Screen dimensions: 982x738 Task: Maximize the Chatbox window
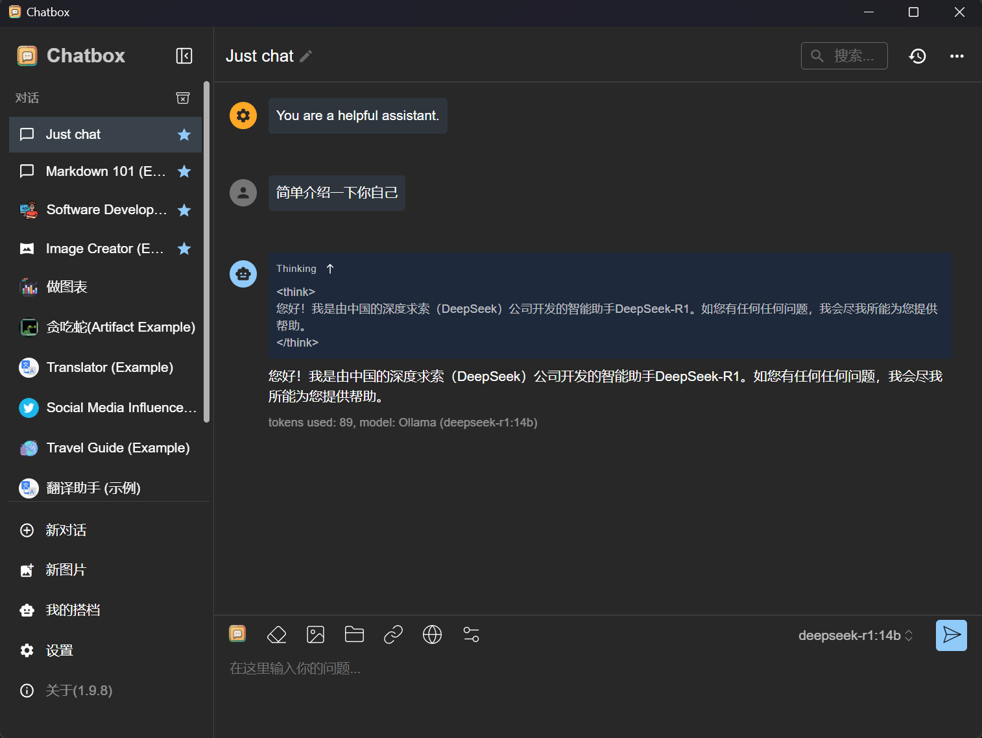click(x=913, y=12)
